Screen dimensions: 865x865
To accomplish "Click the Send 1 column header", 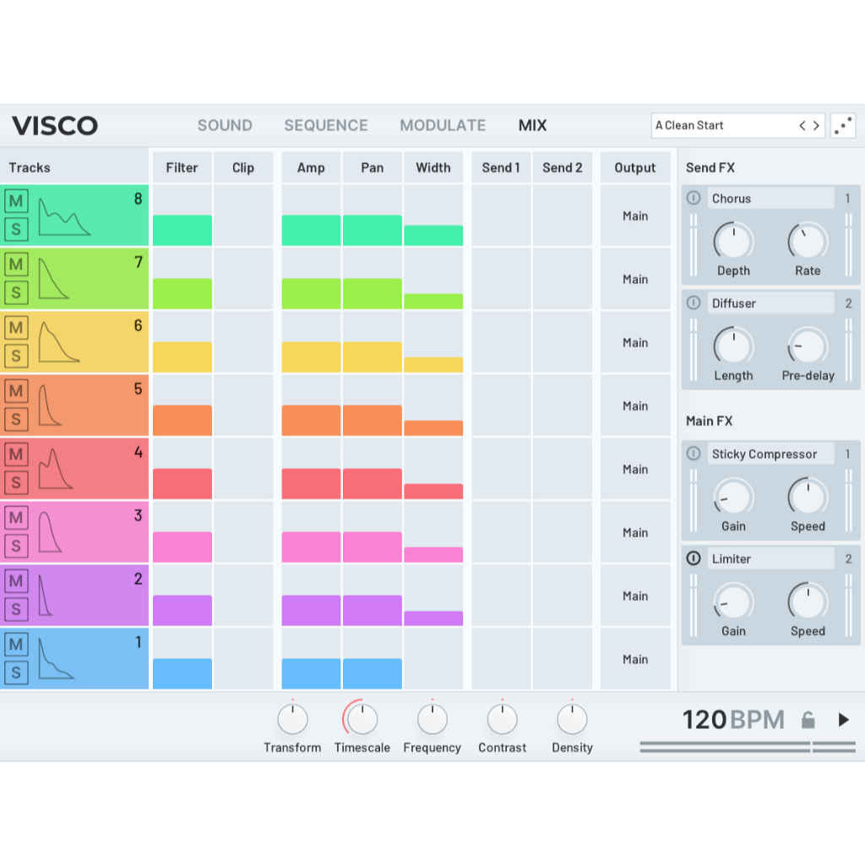I will point(501,168).
